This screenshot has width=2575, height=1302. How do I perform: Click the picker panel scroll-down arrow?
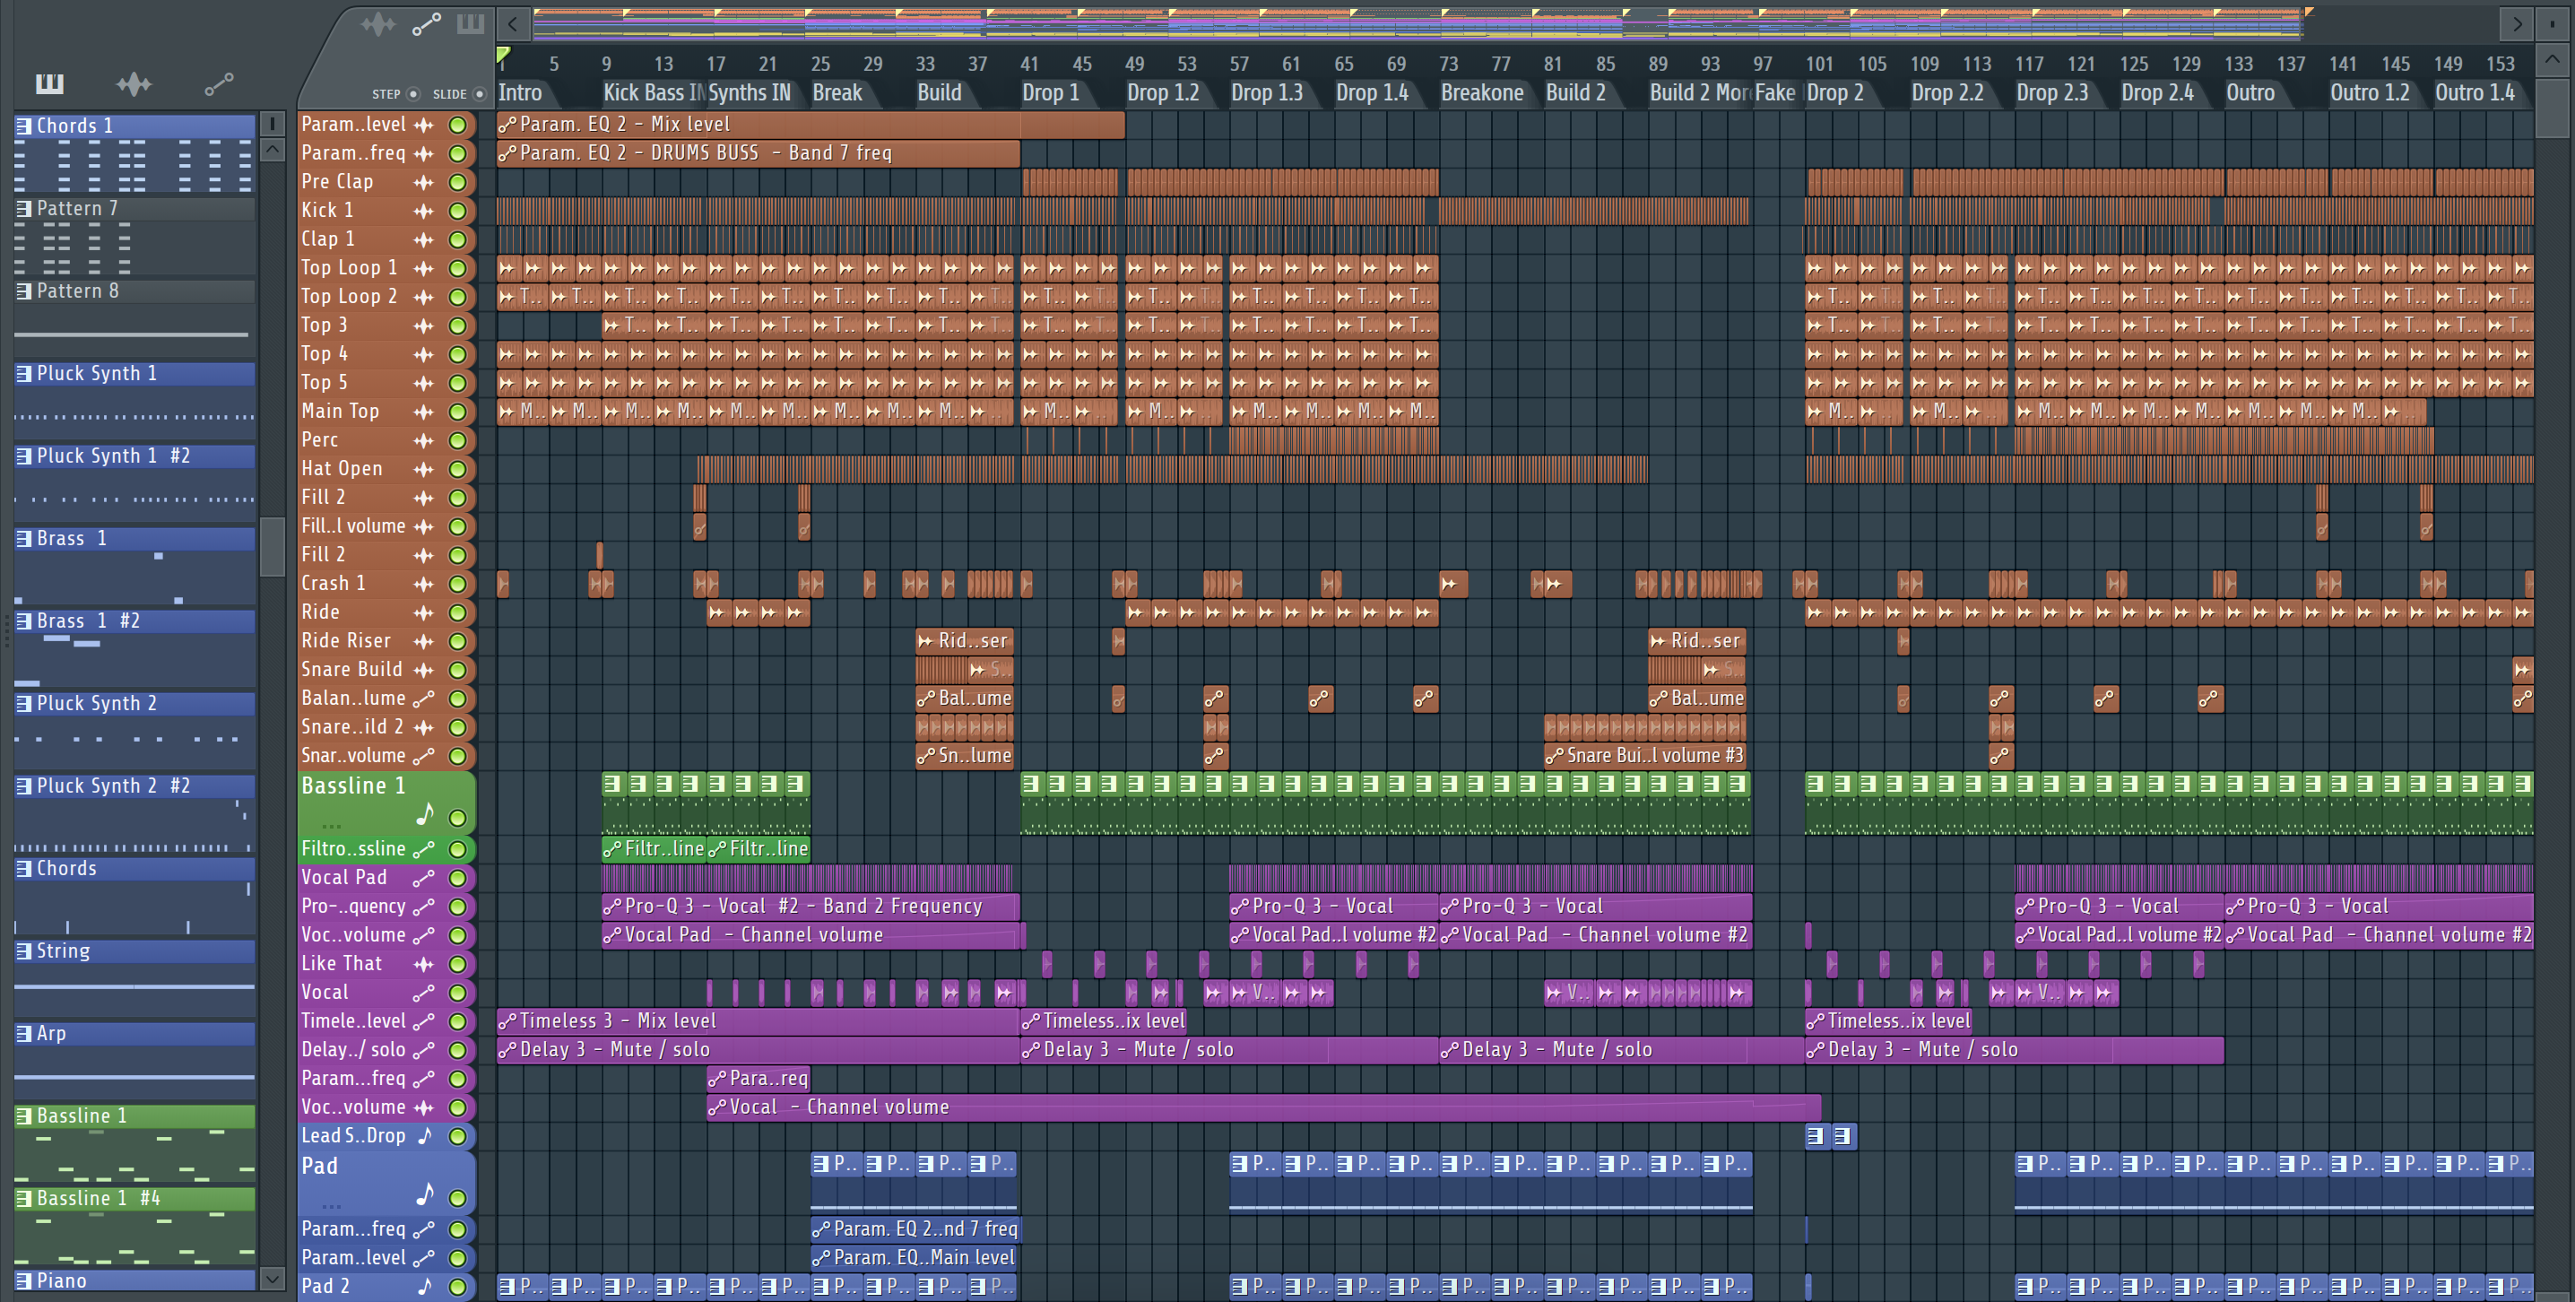272,1279
